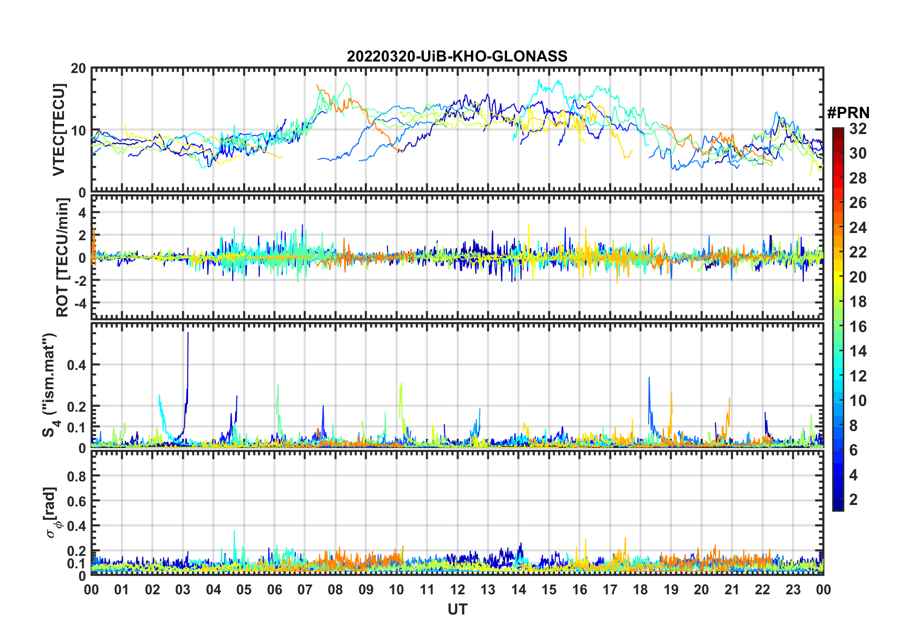Click the plot title 20220320-UiB-KHO-GLONASS
The height and width of the screenshot is (639, 915).
coord(457,56)
